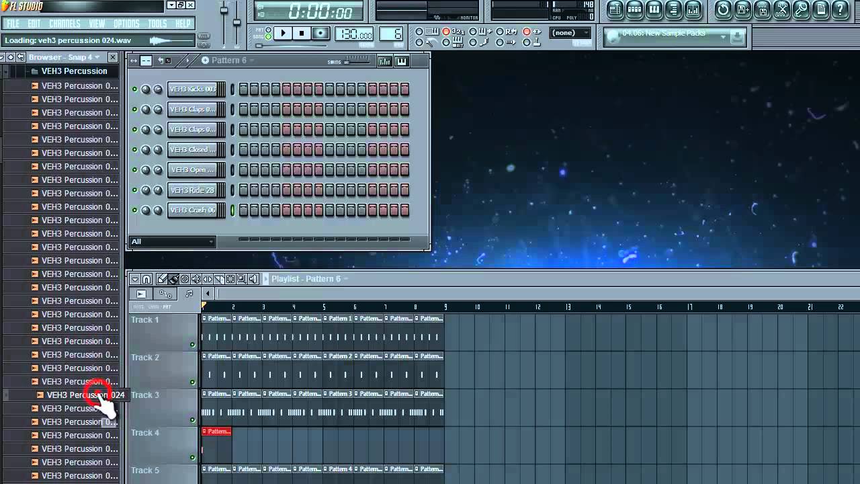Open the TOOLS menu
Screen dimensions: 860x484
157,24
